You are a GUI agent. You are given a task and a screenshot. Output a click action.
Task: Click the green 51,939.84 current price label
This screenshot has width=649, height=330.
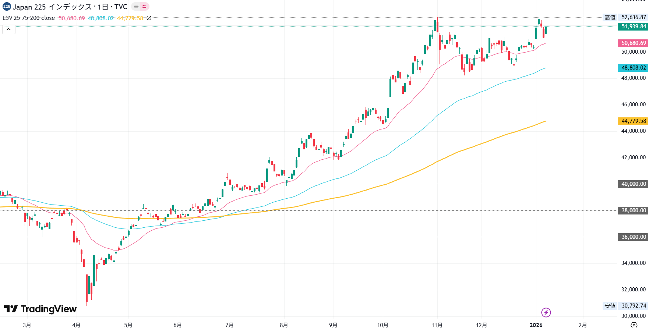(x=633, y=26)
